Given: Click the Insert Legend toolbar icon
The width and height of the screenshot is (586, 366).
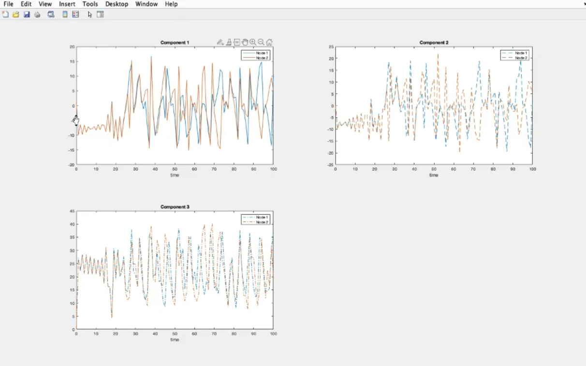Looking at the screenshot, I should [75, 15].
